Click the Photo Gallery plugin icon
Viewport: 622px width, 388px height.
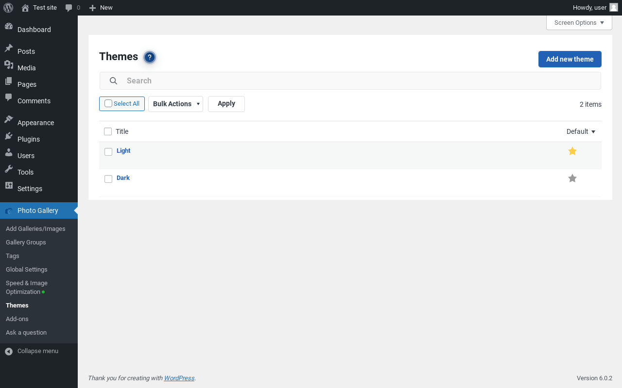point(9,210)
